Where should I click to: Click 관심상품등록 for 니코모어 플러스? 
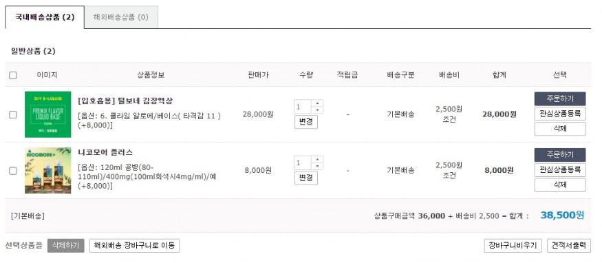pyautogui.click(x=560, y=170)
